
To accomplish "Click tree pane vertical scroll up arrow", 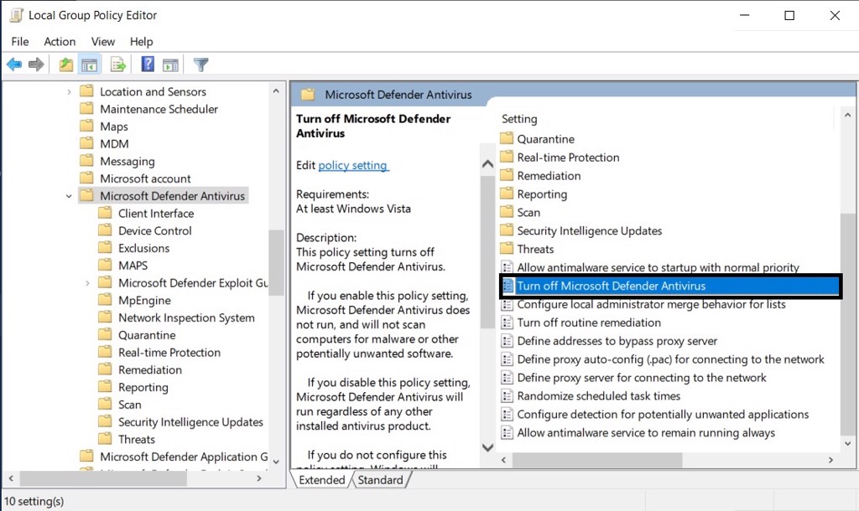I will pos(276,90).
